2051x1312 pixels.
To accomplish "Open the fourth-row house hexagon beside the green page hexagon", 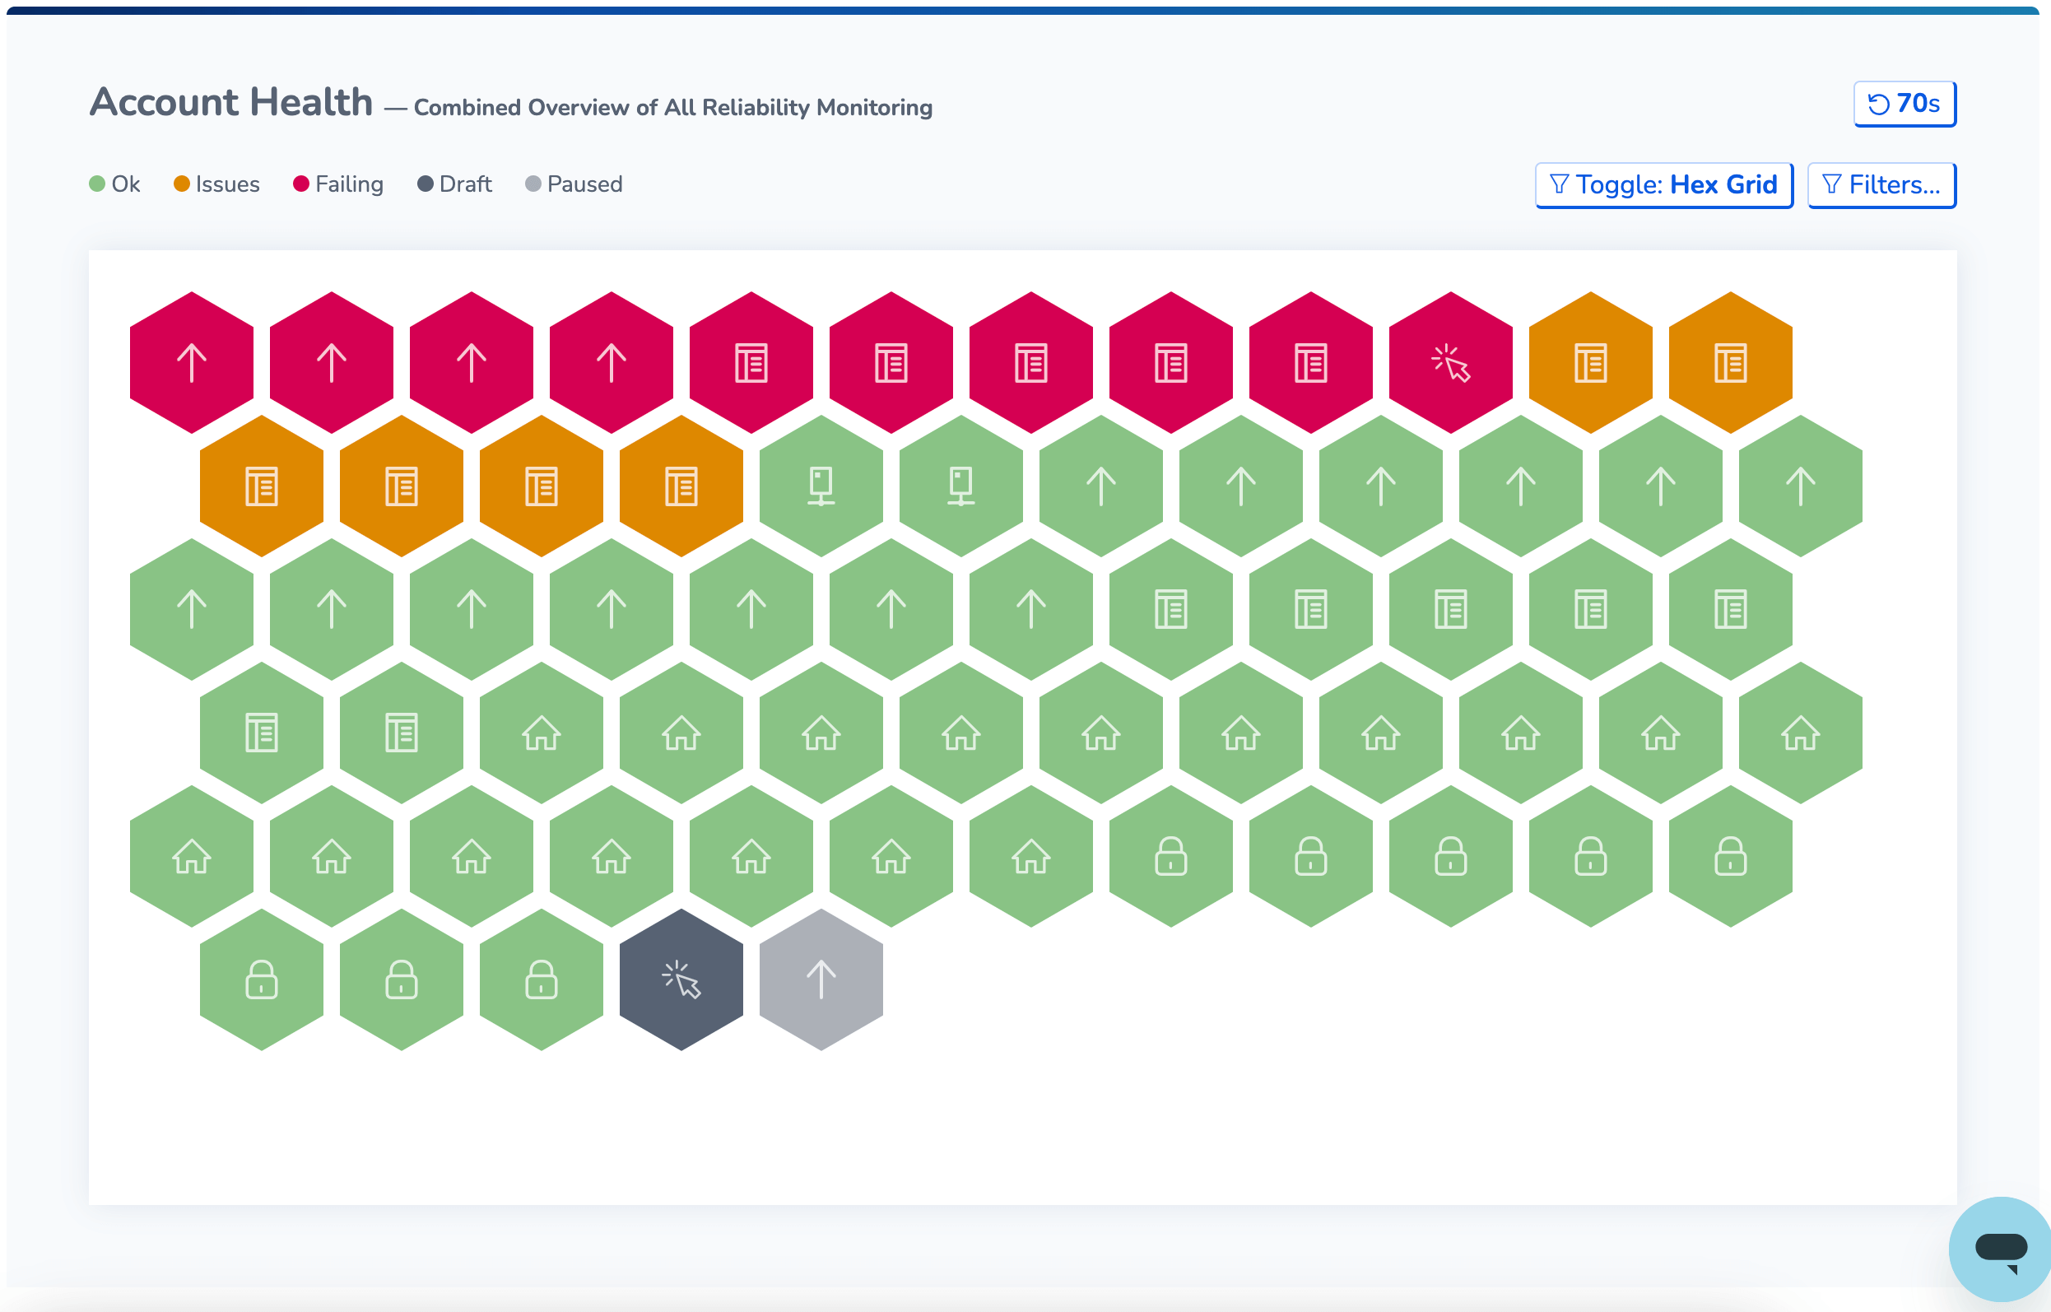I will click(542, 733).
